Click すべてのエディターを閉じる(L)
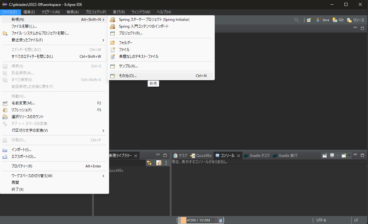Screen dimensions: 368x224 [54, 57]
